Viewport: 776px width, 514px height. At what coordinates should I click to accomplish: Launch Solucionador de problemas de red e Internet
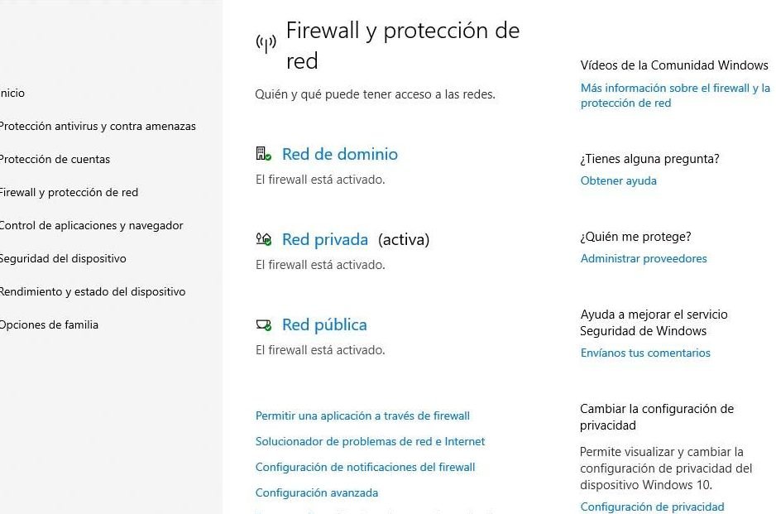[370, 441]
